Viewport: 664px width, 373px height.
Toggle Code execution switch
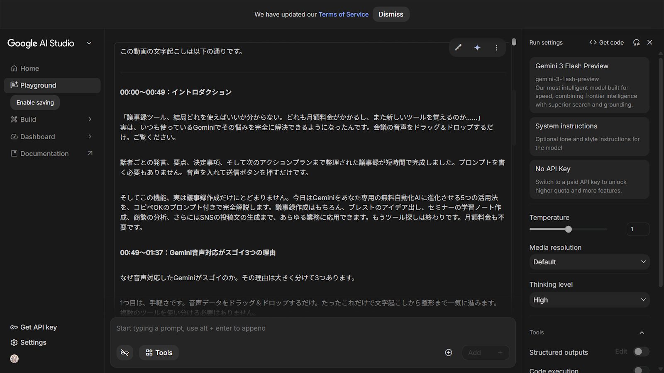click(641, 370)
